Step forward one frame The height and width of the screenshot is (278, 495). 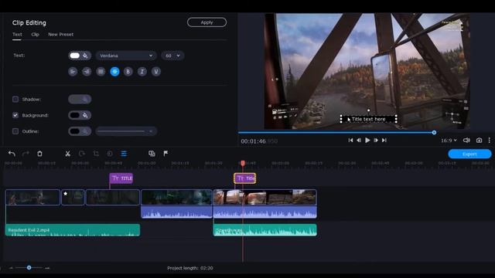[x=376, y=141]
